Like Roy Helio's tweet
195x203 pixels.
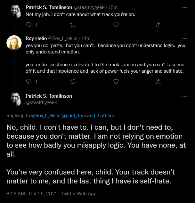pos(116,81)
